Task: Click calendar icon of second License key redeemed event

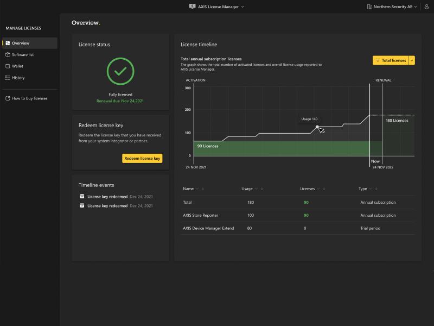Action: click(x=82, y=205)
